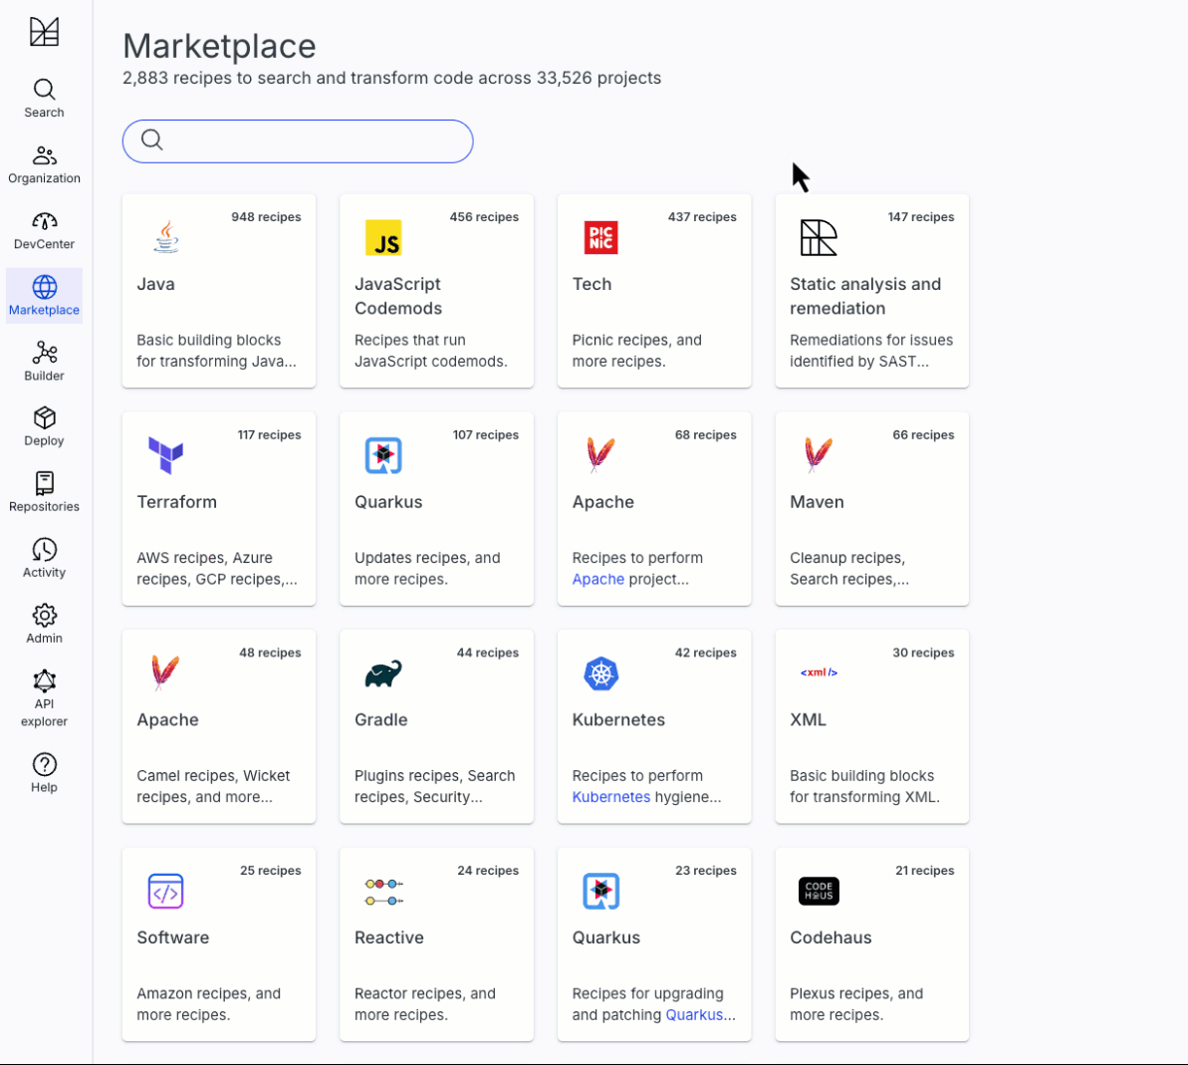Screen dimensions: 1188x1065
Task: Click the yellow JS logo icon
Action: (x=383, y=238)
